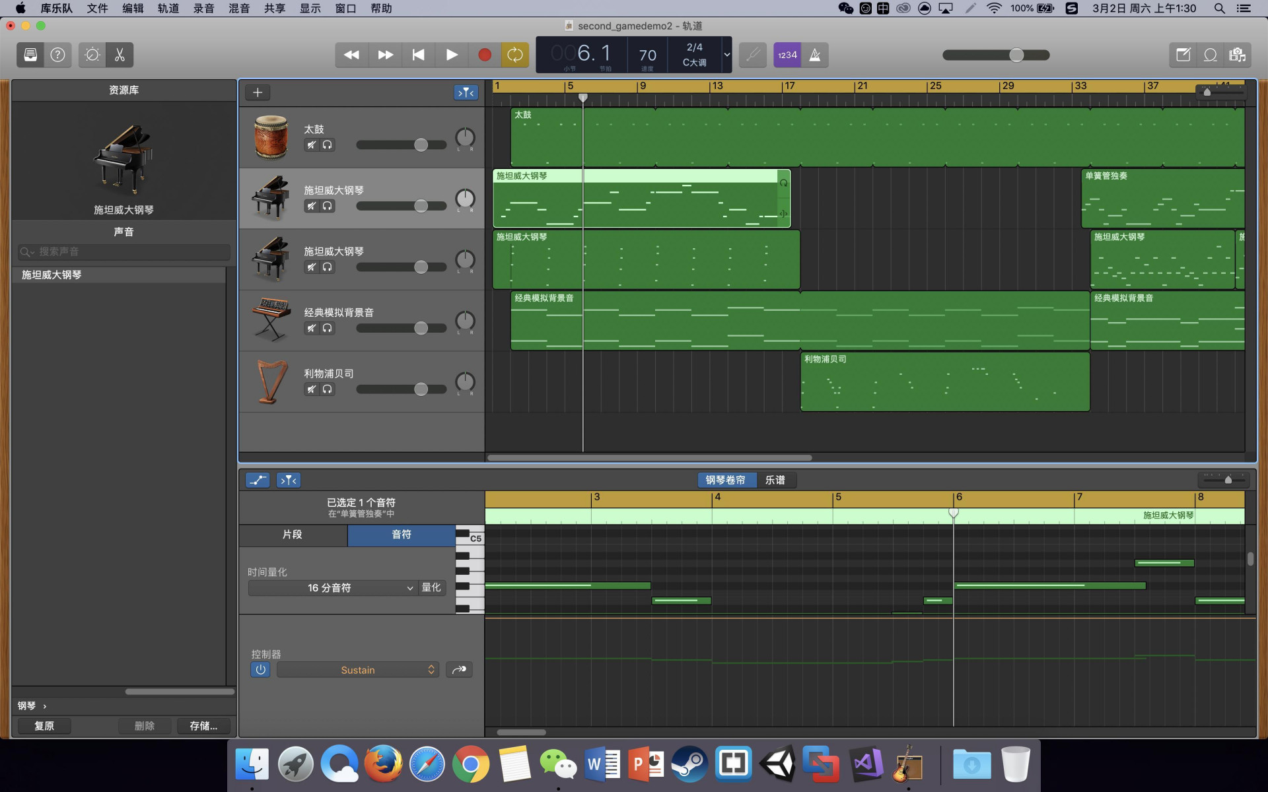Open LCD display mode dropdown arrow
This screenshot has height=792, width=1268.
coord(726,55)
